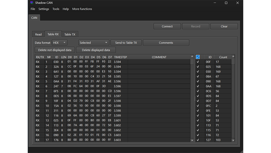Select the CAN tab
This screenshot has height=153, width=271.
[34, 18]
